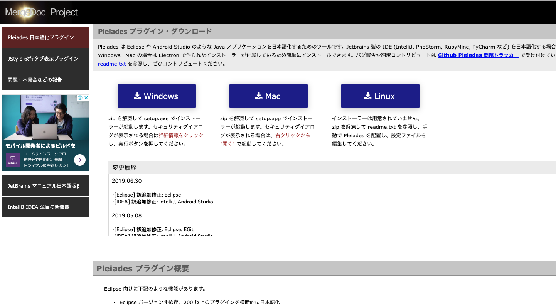Click the 'モバイル開発者によるビルドを' ad headline

40,146
